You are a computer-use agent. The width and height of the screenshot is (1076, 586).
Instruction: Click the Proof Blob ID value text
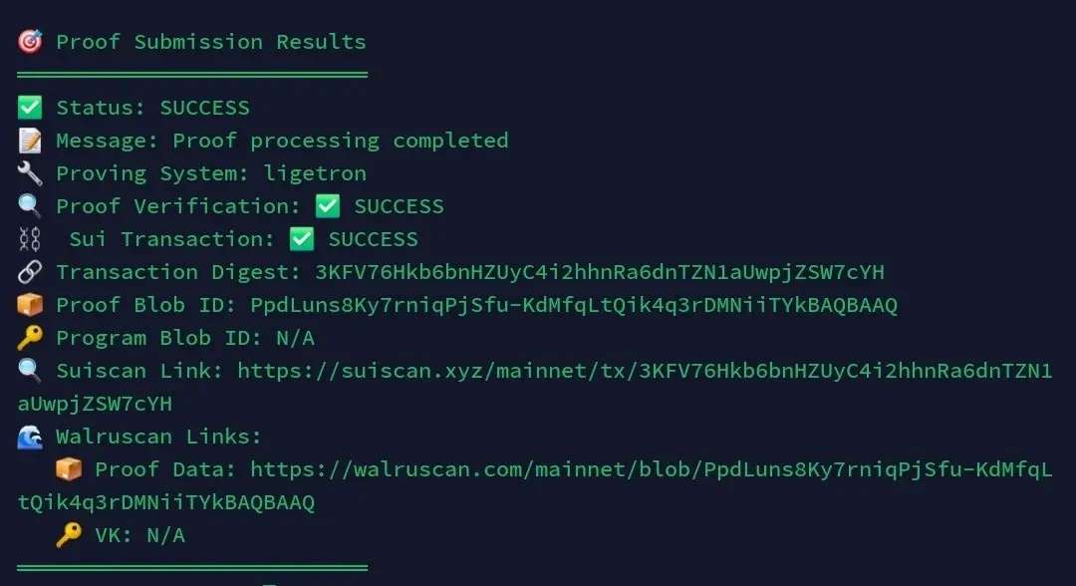tap(574, 305)
